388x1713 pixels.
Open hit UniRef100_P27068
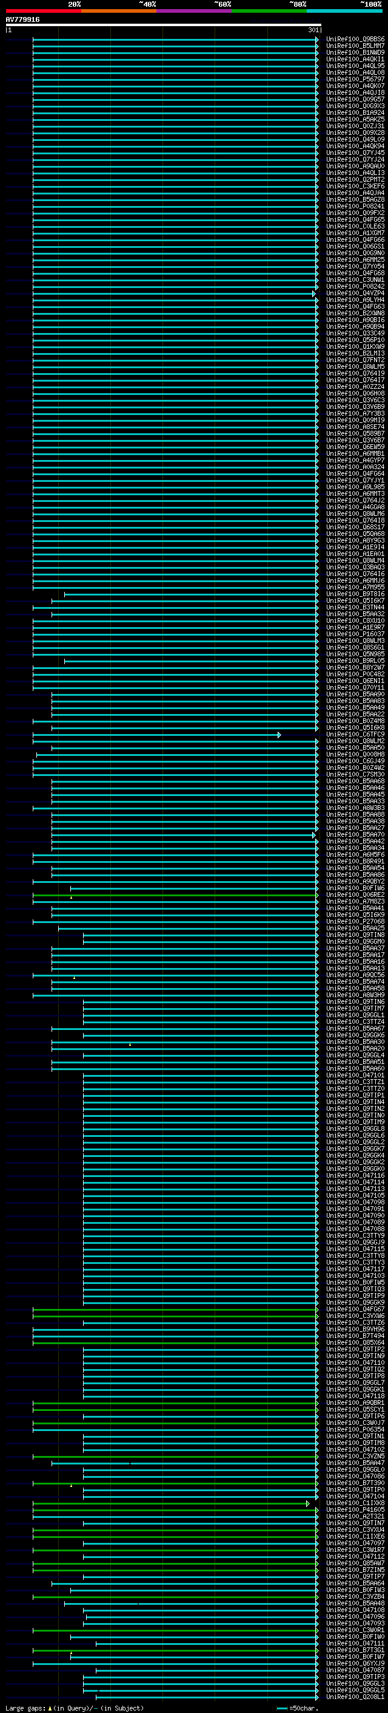point(355,922)
